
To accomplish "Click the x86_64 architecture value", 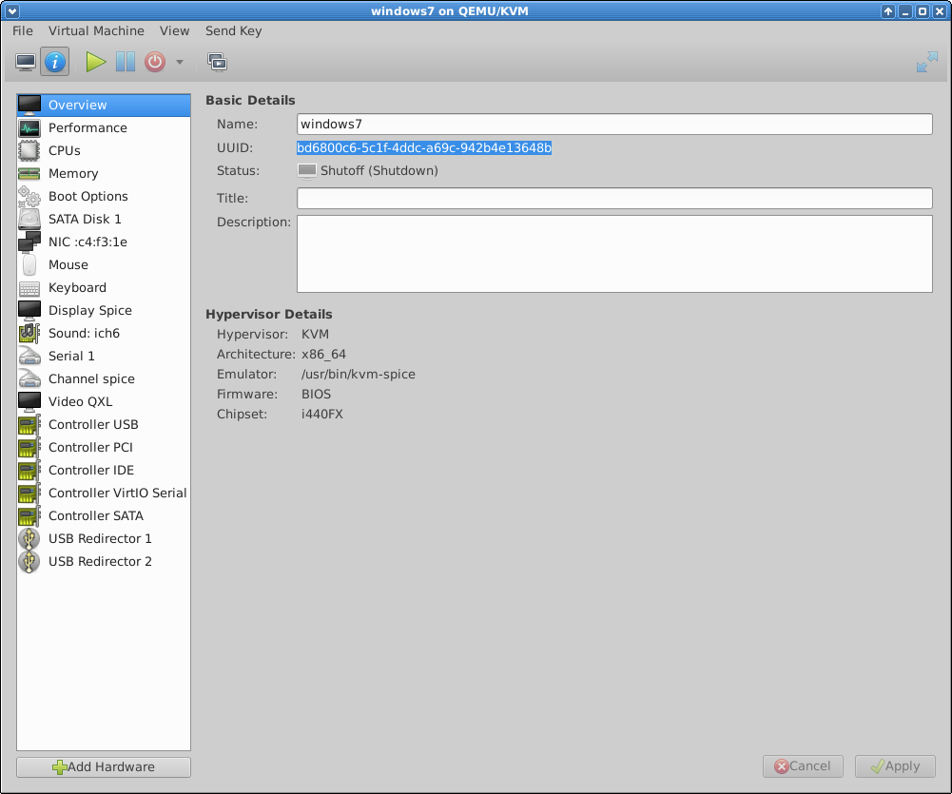I will coord(323,354).
